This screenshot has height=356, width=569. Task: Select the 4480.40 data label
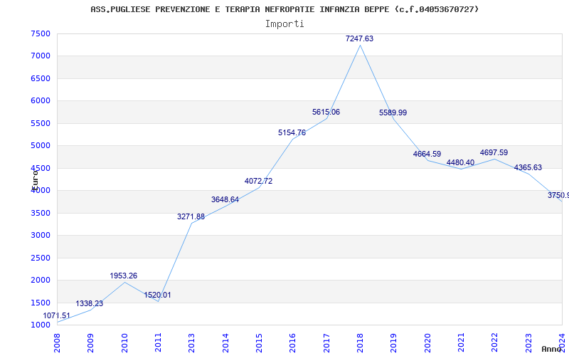click(x=460, y=162)
